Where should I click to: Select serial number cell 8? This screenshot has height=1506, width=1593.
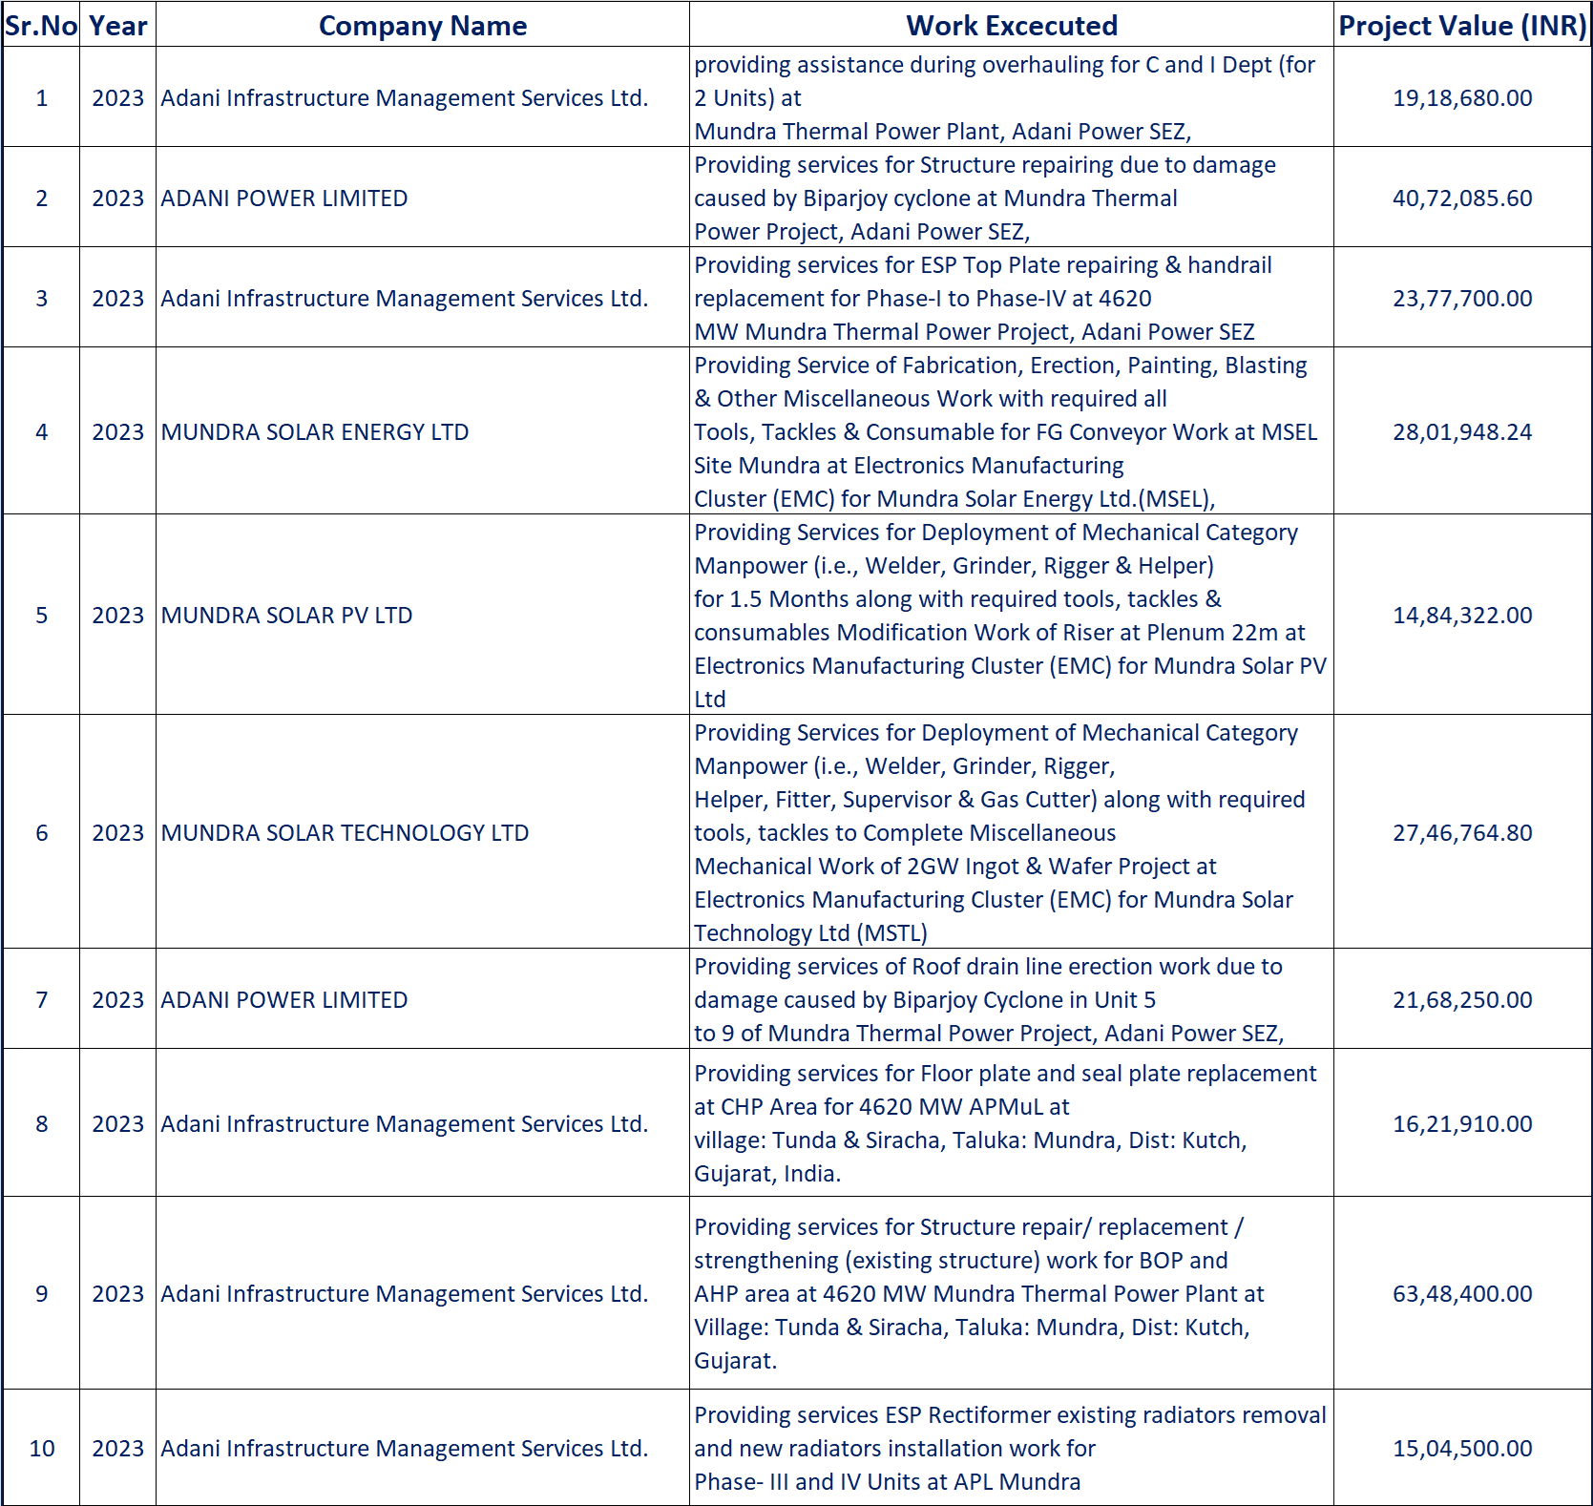(x=41, y=1123)
